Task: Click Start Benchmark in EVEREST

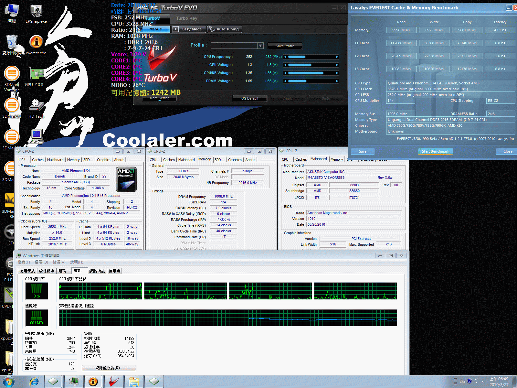Action: [435, 151]
